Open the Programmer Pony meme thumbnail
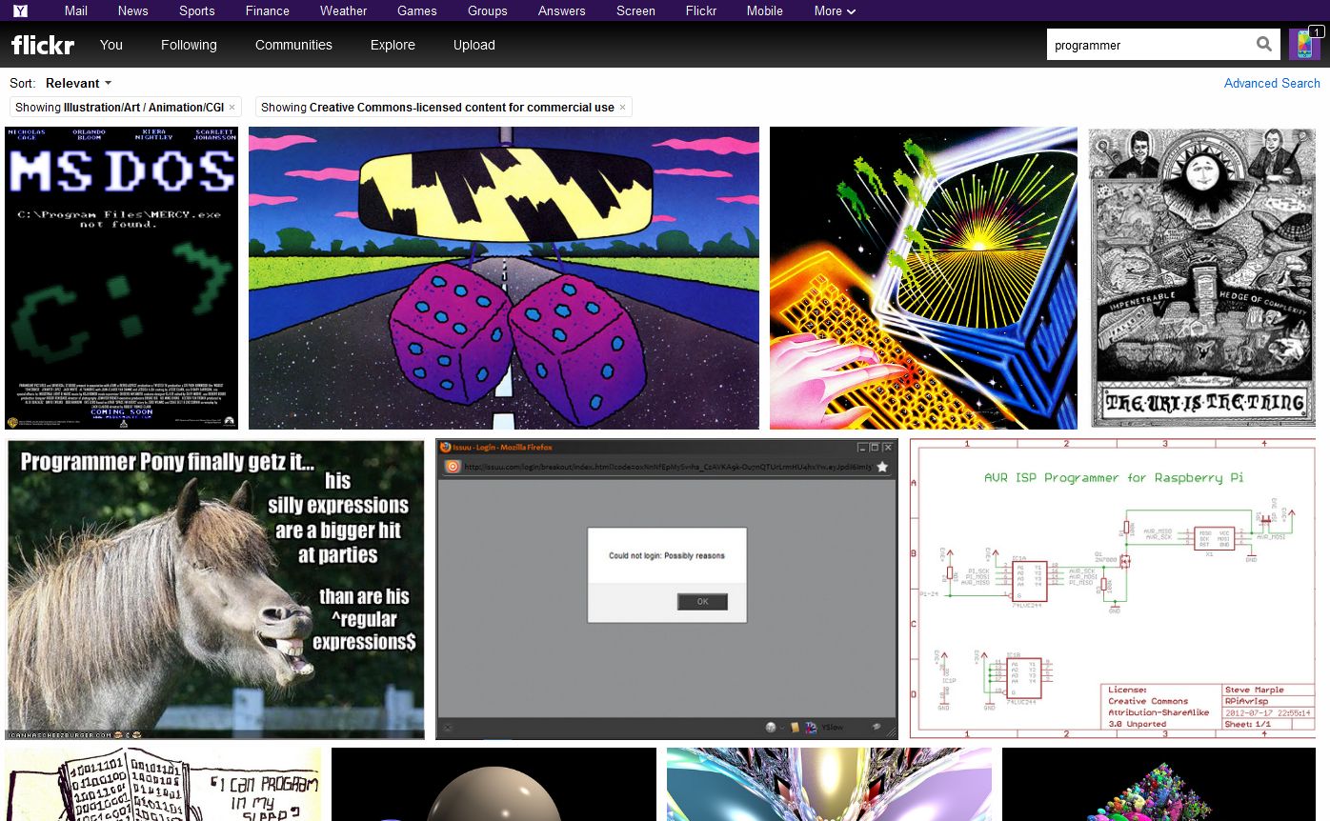Image resolution: width=1330 pixels, height=821 pixels. coord(215,590)
